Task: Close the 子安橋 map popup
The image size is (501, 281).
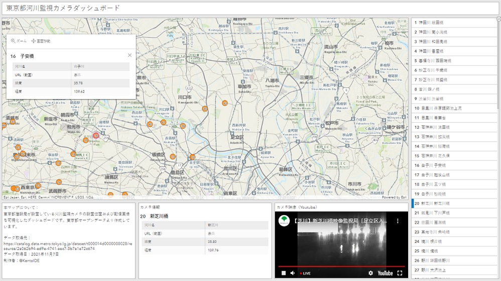Action: (130, 55)
